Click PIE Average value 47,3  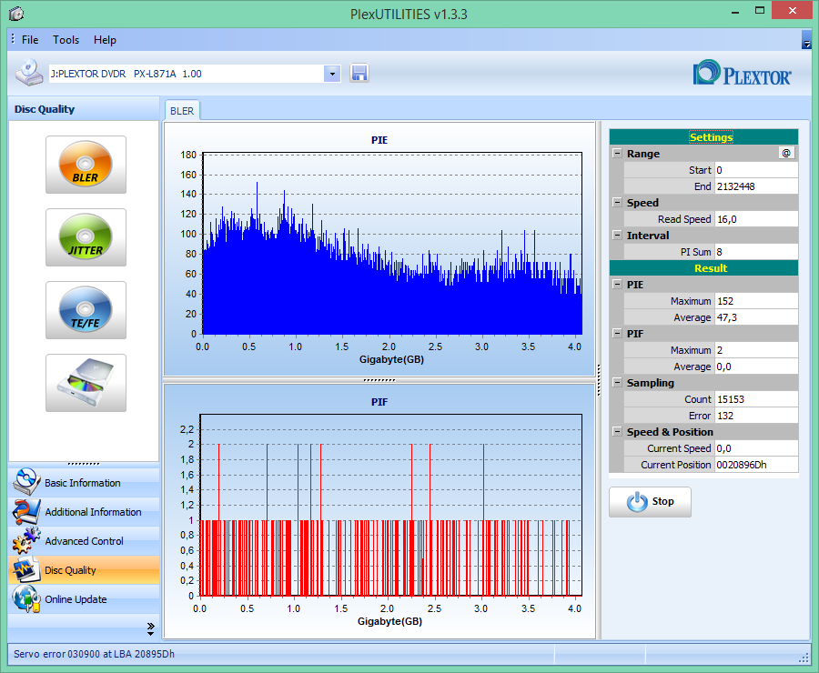click(x=756, y=317)
